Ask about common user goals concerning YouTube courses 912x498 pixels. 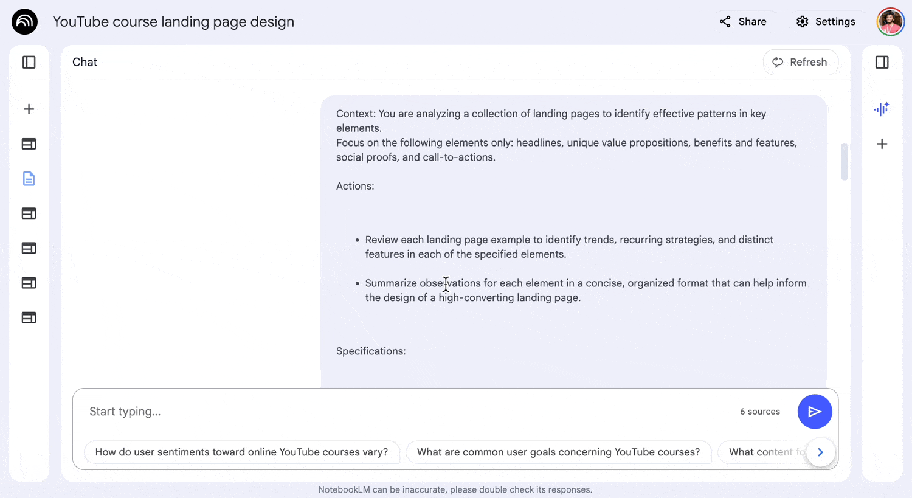559,452
